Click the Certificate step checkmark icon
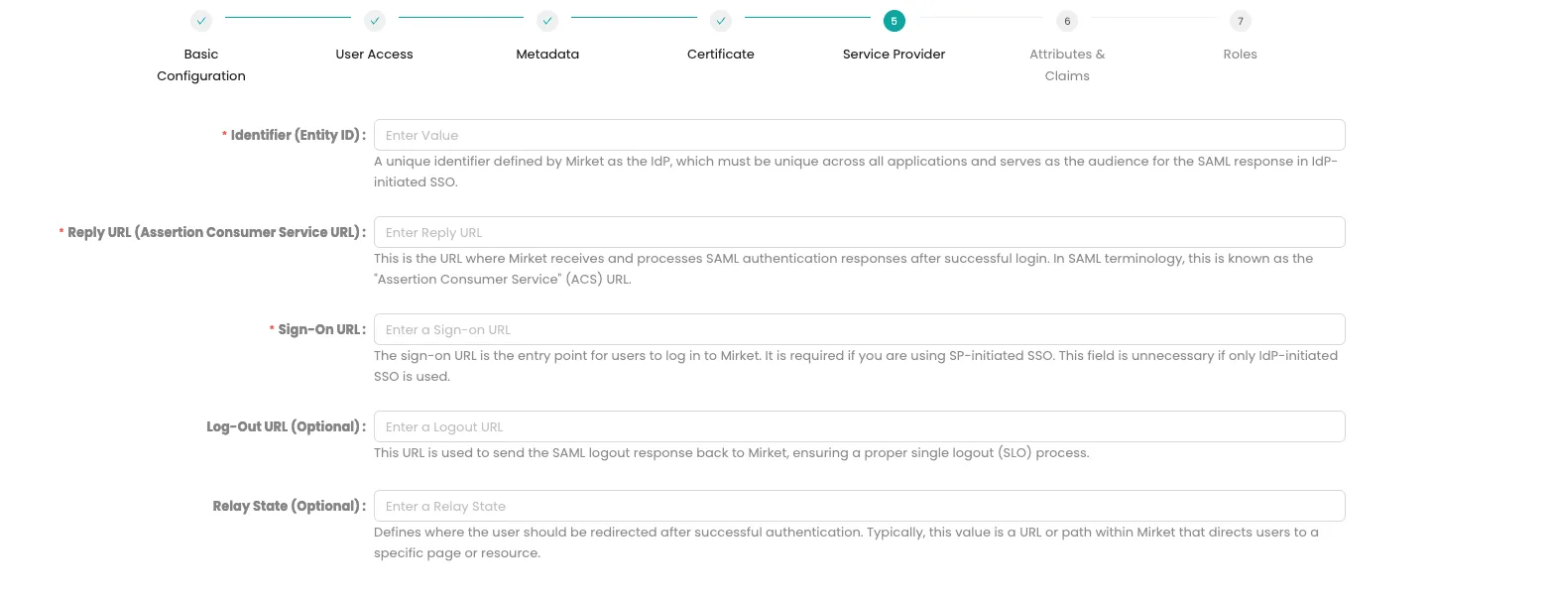The width and height of the screenshot is (1552, 598). (721, 20)
